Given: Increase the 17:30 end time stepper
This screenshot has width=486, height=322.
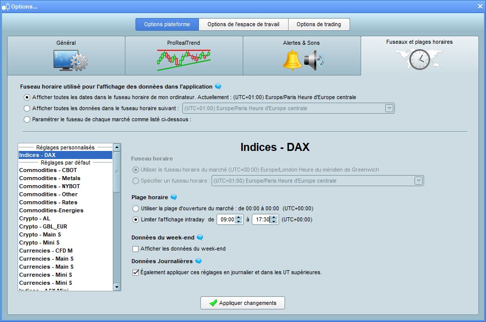Looking at the screenshot, I should (273, 217).
